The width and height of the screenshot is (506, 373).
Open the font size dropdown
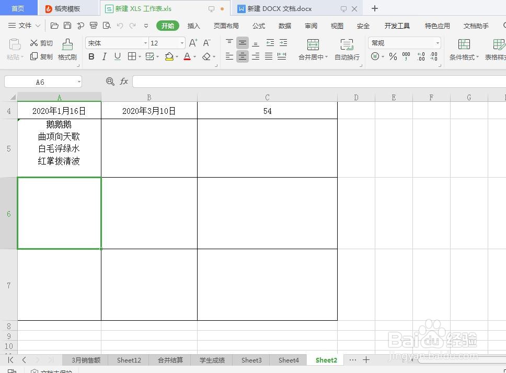coord(182,43)
